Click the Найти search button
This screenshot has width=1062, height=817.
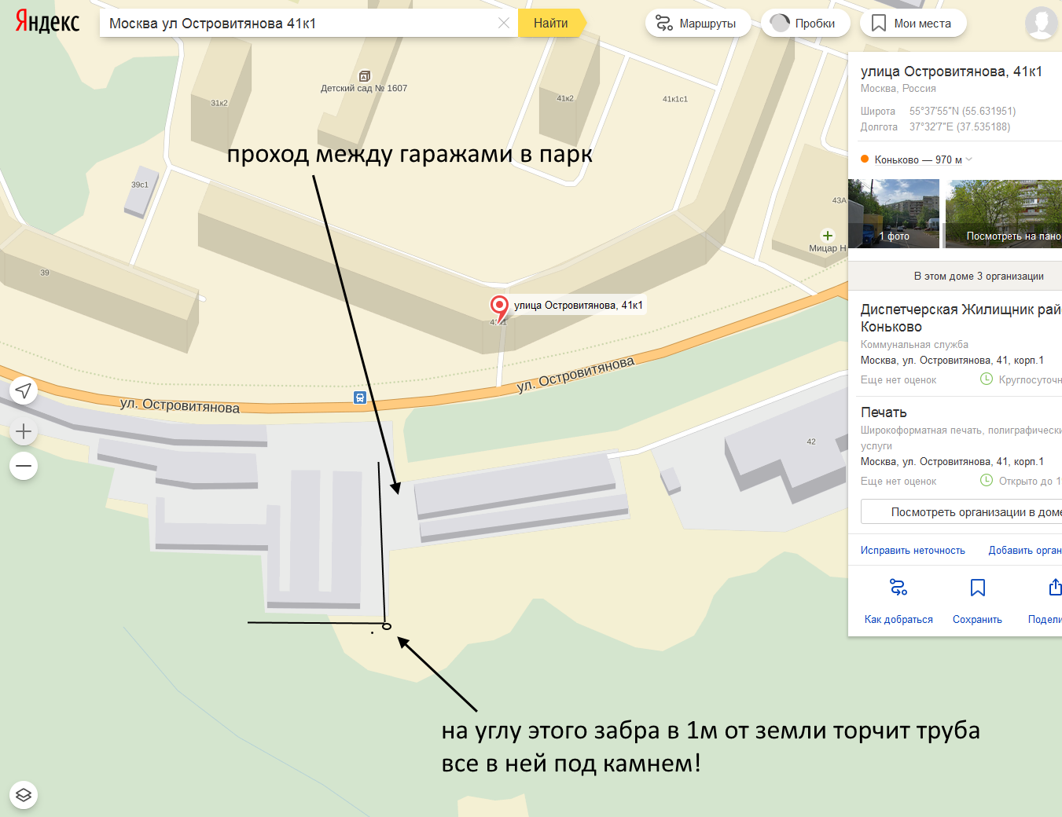tap(552, 24)
